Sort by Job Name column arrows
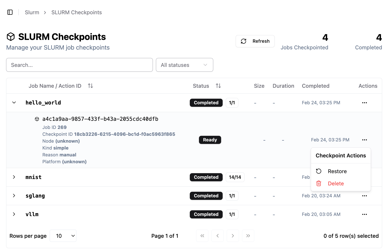The height and width of the screenshot is (252, 388). [90, 86]
